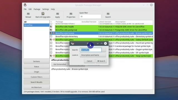Sort by the Package column header

(68, 22)
